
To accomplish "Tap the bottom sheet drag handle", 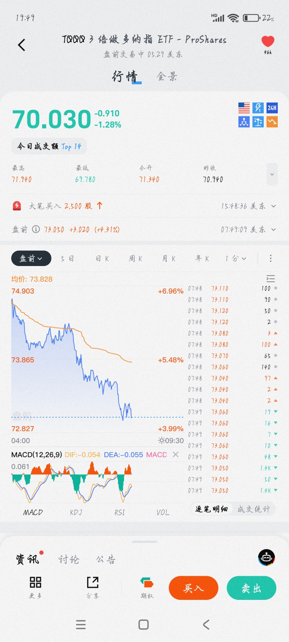I will [144, 542].
